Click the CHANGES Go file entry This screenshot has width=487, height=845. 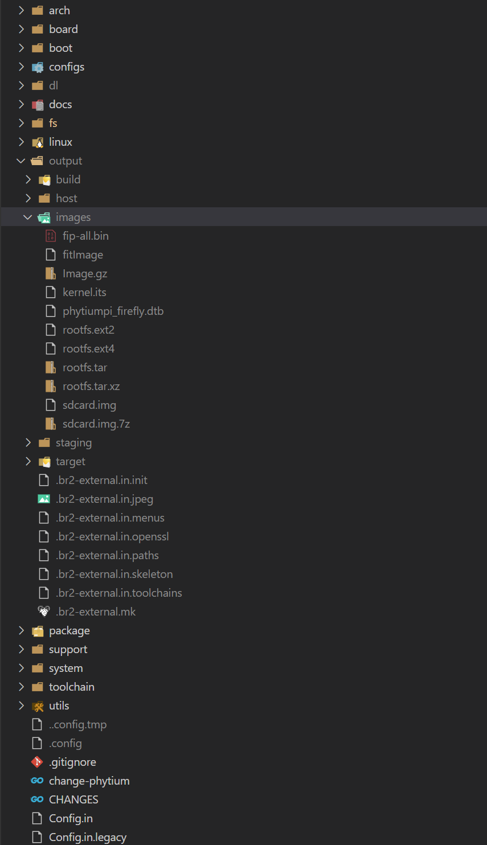point(73,799)
